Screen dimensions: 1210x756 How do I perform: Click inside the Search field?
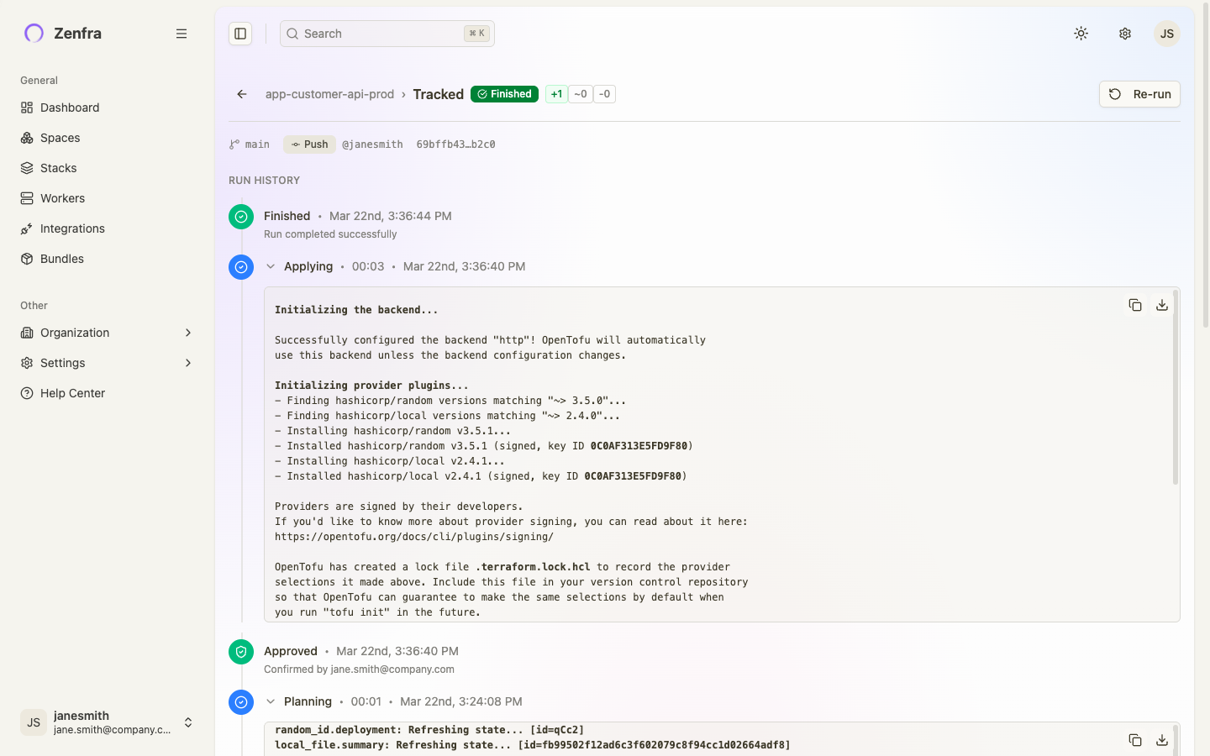[x=378, y=34]
